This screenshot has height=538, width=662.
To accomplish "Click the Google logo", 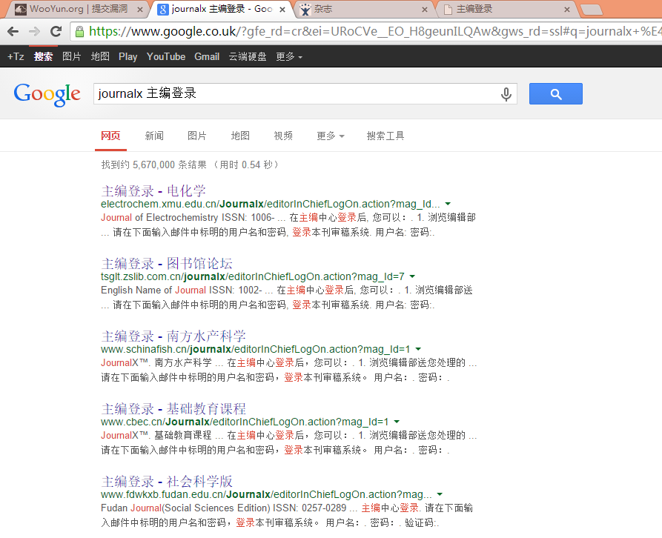I will click(x=47, y=94).
